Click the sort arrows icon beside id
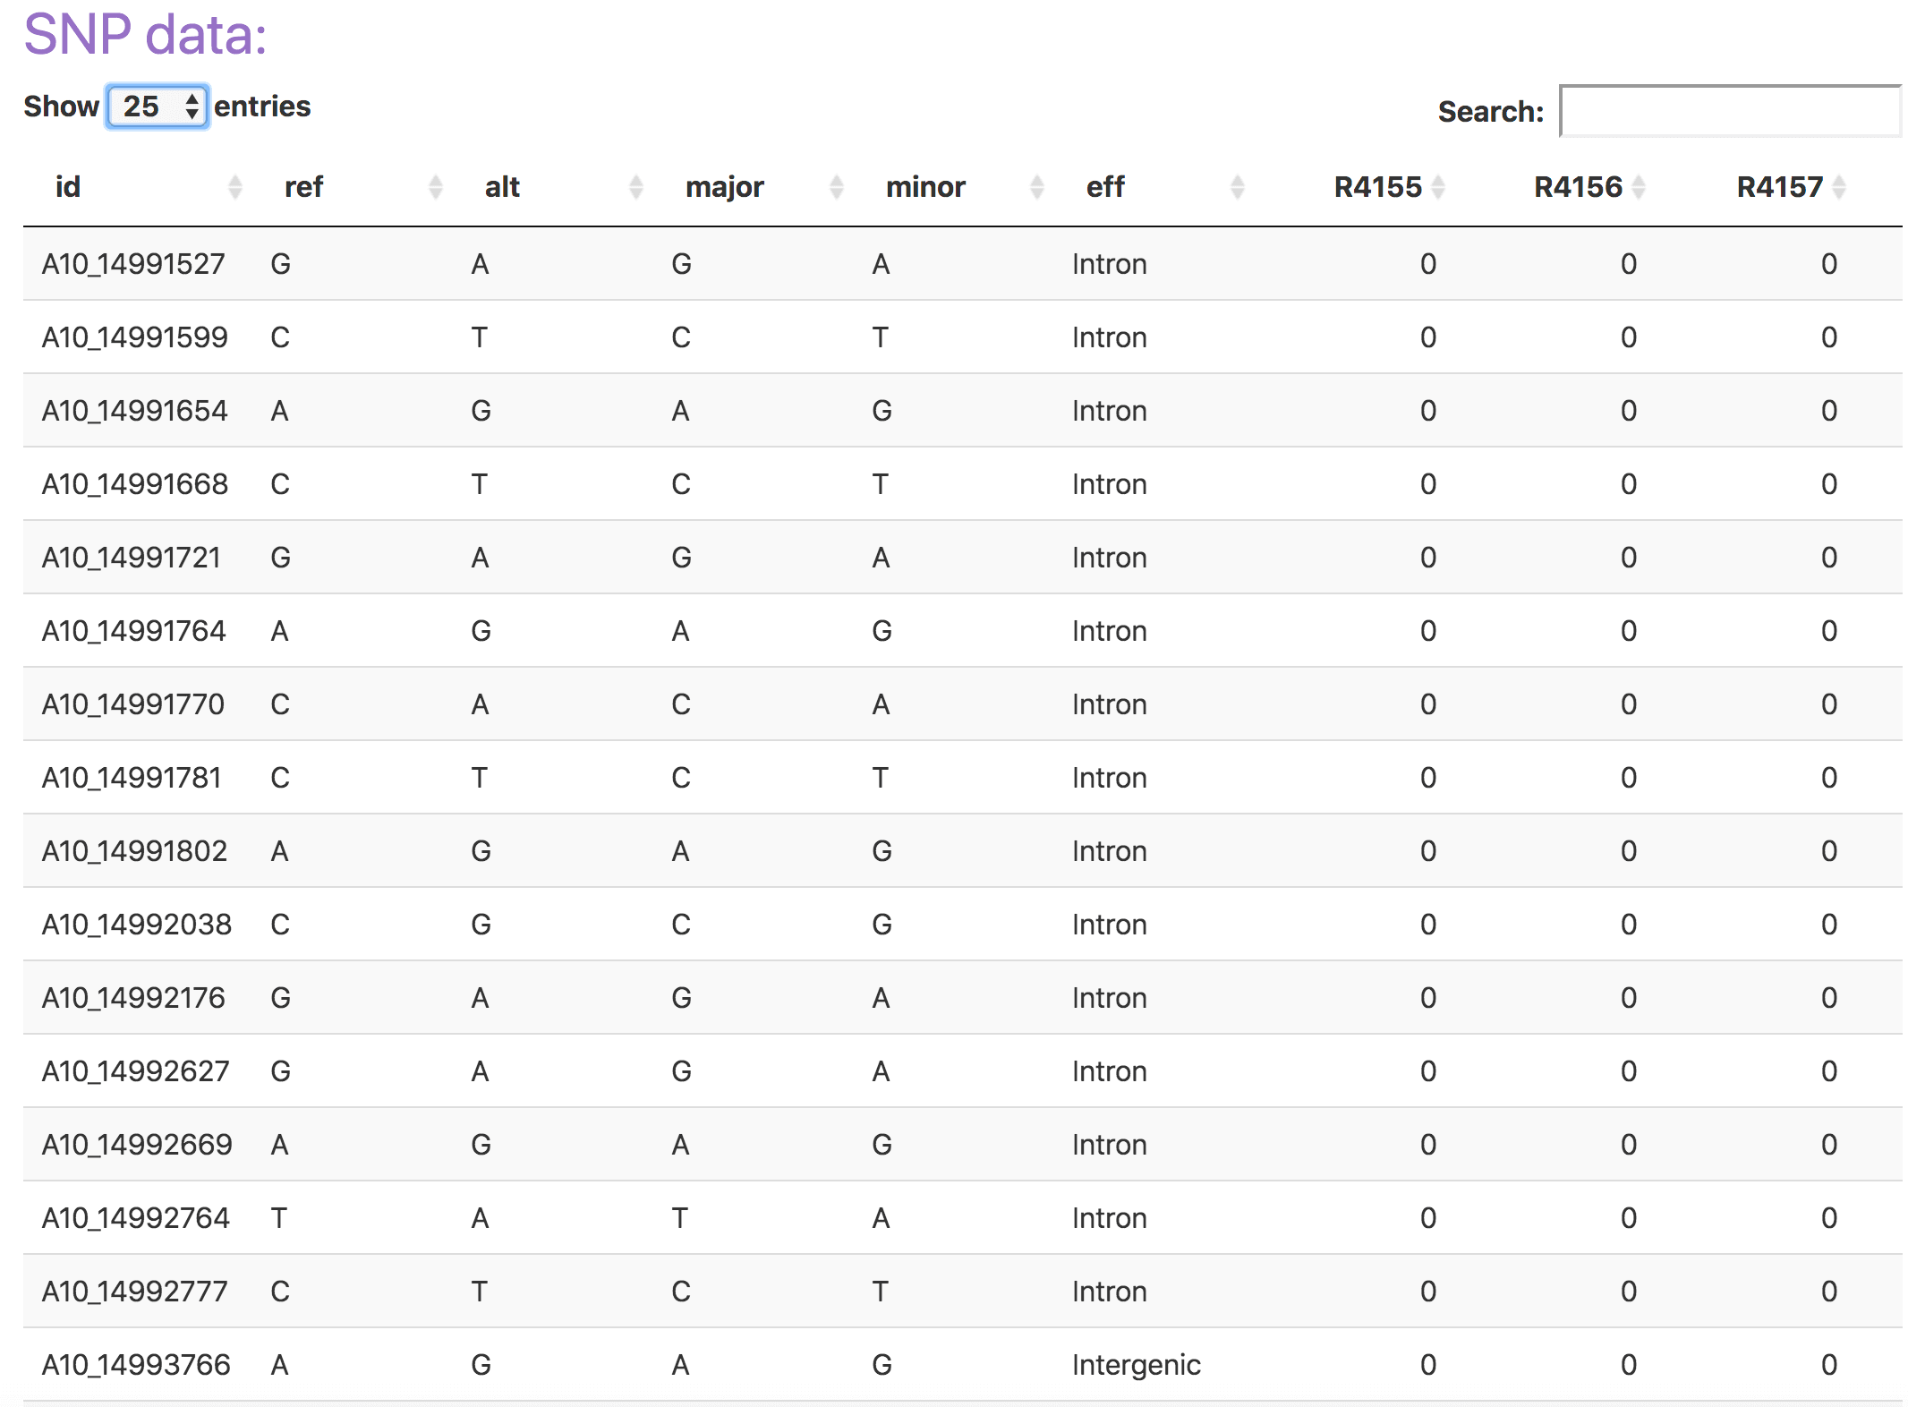1908x1407 pixels. coord(235,187)
